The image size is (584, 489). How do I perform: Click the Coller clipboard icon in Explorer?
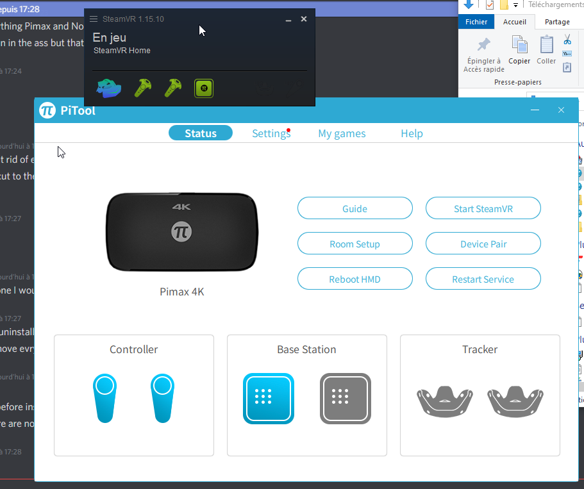[x=546, y=45]
